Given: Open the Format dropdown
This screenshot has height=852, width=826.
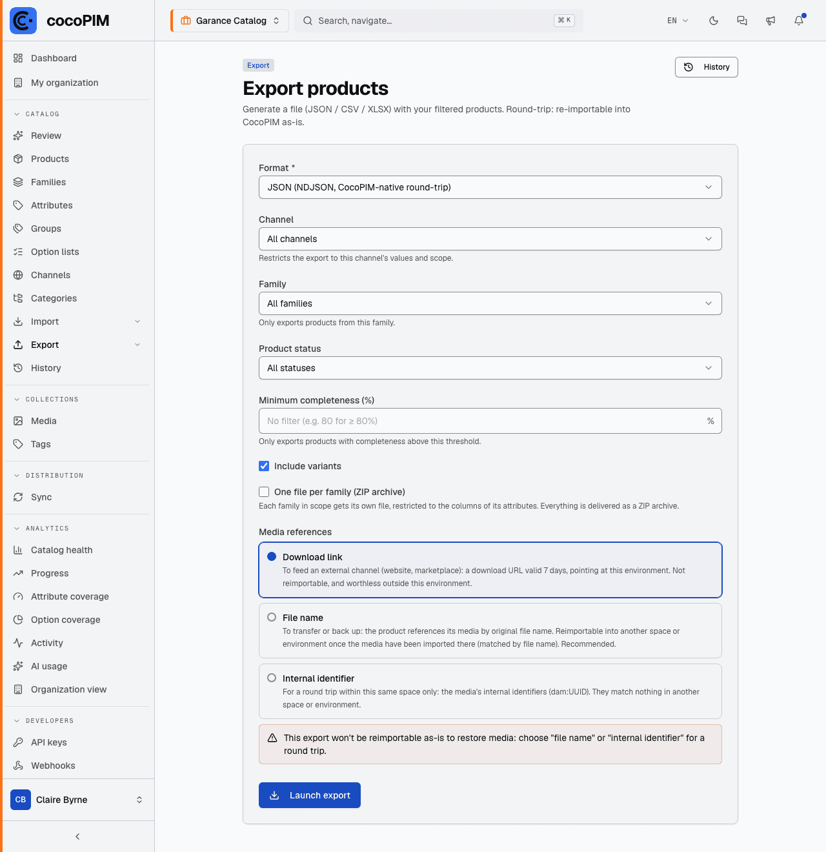Looking at the screenshot, I should pos(490,187).
